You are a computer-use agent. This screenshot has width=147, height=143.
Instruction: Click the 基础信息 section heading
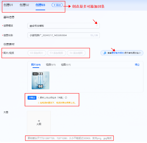[9, 17]
